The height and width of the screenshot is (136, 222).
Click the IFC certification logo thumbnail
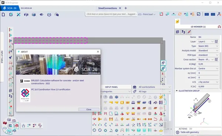click(25, 95)
